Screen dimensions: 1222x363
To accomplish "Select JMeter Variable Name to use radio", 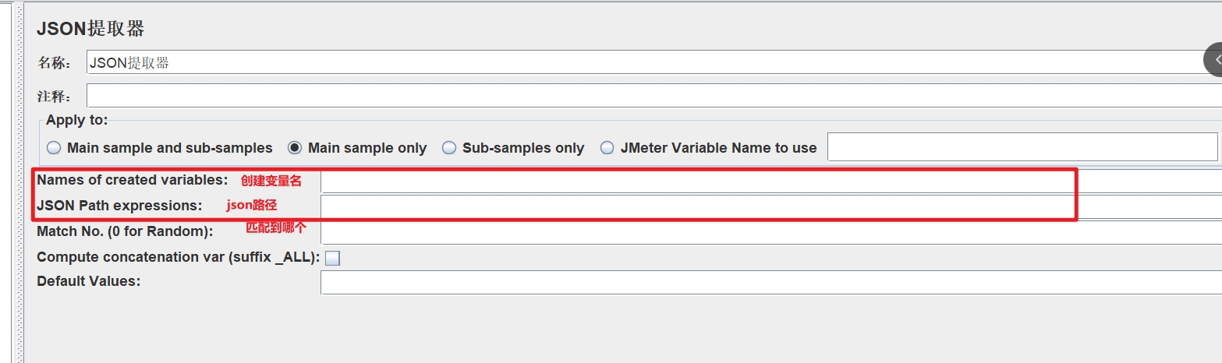I will 607,148.
